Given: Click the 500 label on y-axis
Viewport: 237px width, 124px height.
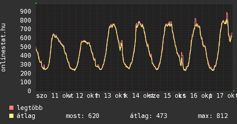Looking at the screenshot, I should tap(25, 47).
